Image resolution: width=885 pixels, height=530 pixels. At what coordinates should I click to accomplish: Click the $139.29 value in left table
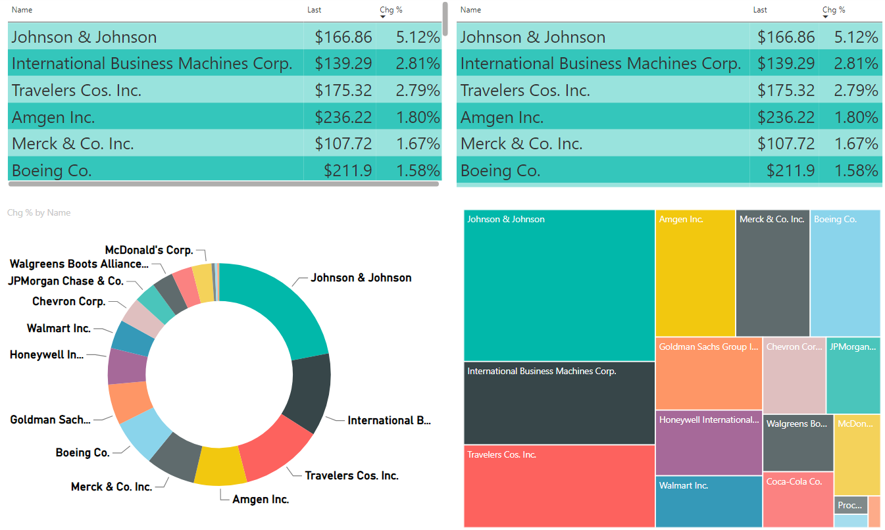point(343,64)
